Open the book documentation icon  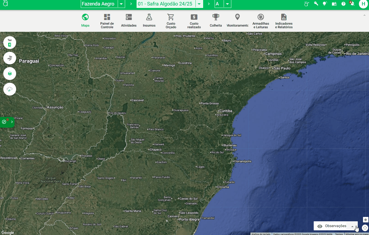[x=334, y=4]
